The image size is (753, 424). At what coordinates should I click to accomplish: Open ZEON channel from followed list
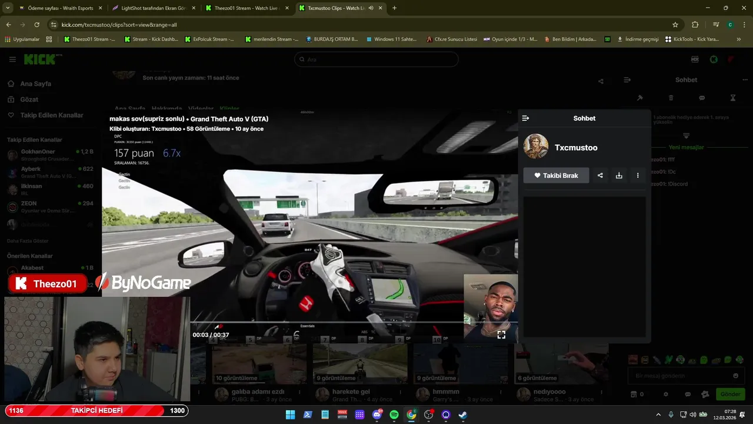click(x=50, y=207)
